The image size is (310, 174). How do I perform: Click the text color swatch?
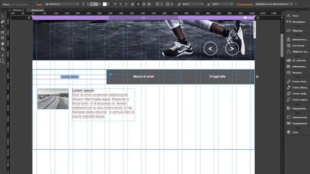[x=105, y=4]
